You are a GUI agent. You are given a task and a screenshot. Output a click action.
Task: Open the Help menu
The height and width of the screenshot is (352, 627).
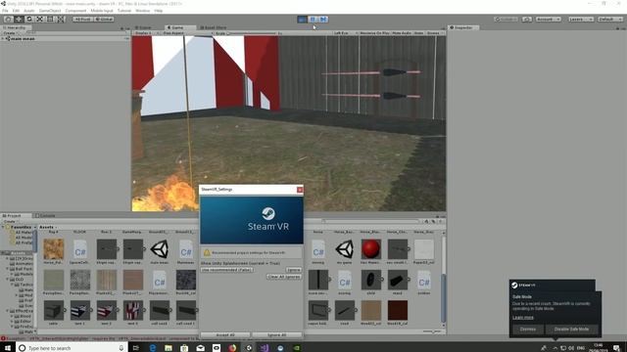pyautogui.click(x=159, y=11)
